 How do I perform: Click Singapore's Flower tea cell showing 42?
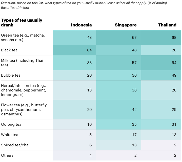pyautogui.click(x=134, y=110)
